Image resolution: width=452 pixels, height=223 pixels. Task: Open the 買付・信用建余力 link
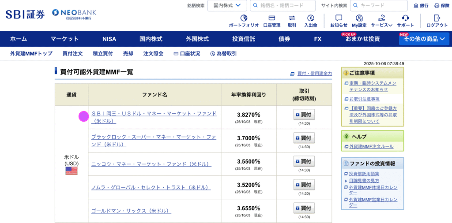(314, 74)
